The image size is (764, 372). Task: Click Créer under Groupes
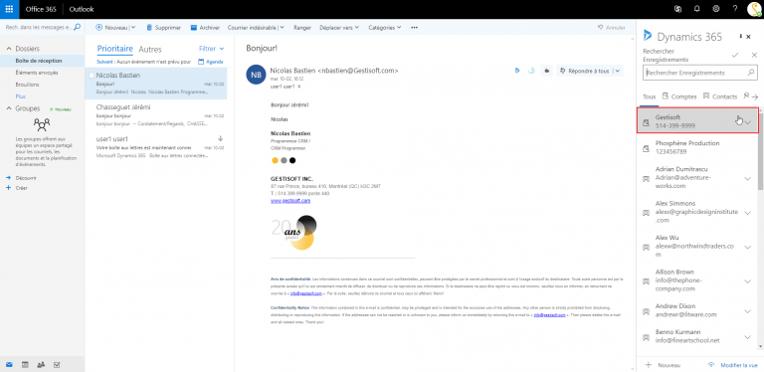[x=22, y=188]
